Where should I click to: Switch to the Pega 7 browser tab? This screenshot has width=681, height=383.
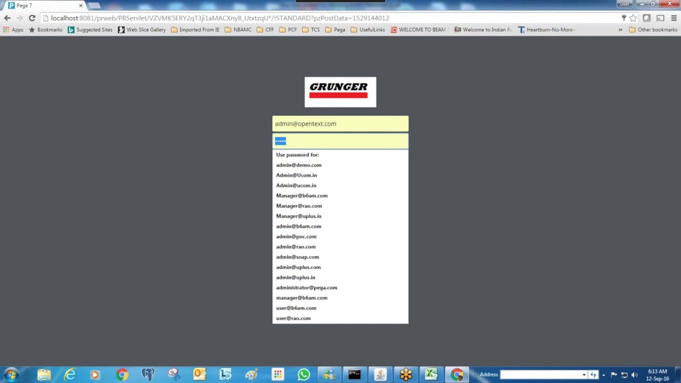coord(45,6)
